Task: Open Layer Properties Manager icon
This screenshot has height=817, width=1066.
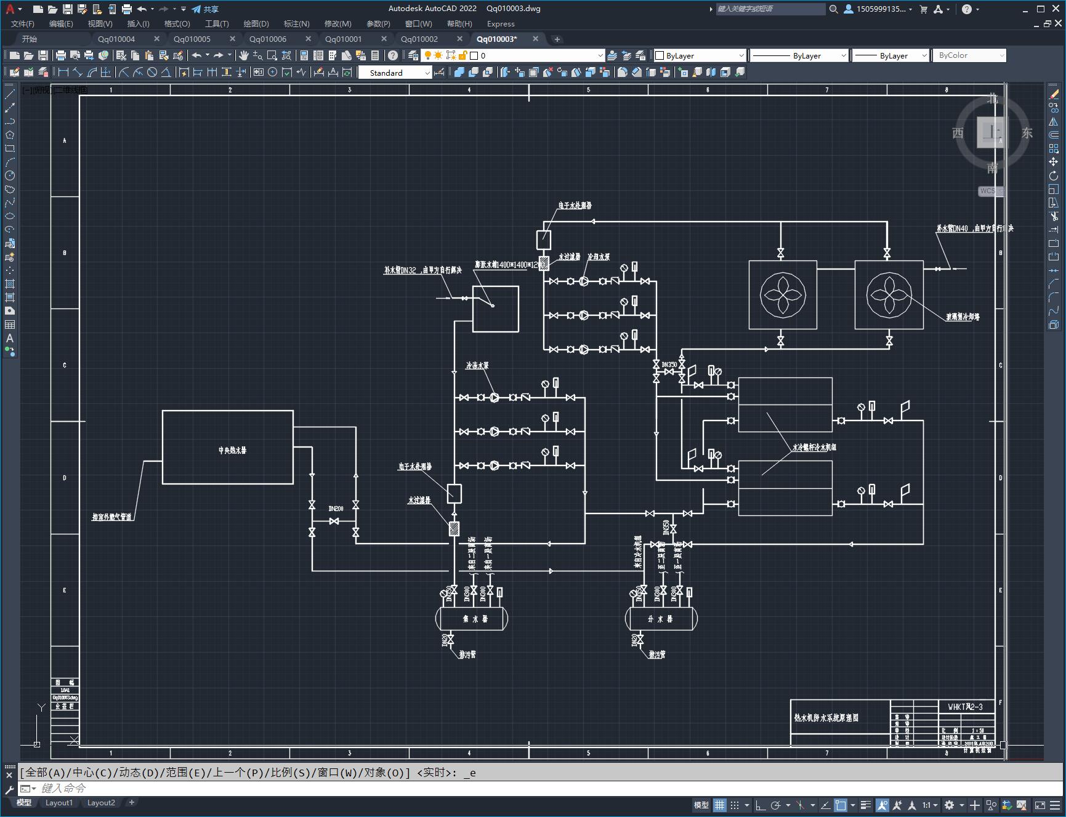Action: coord(413,55)
